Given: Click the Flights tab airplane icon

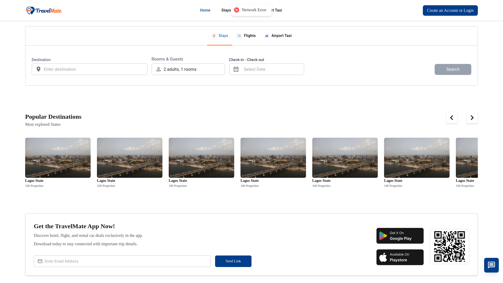Looking at the screenshot, I should coord(239,36).
